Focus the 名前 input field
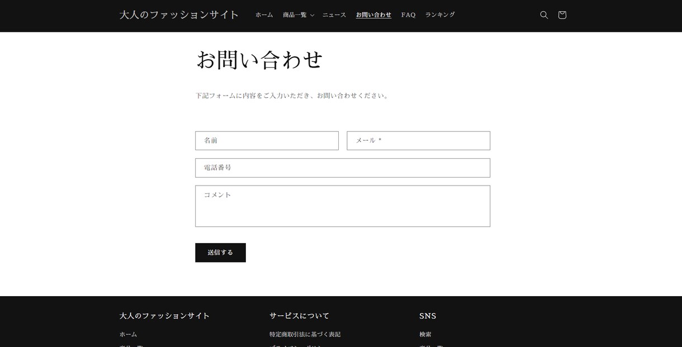Image resolution: width=682 pixels, height=347 pixels. (x=267, y=141)
